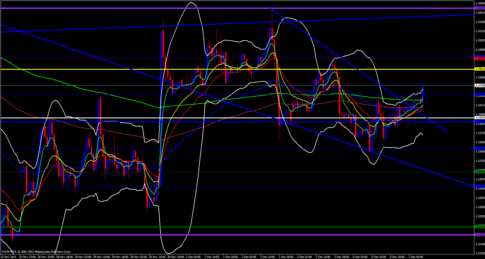Click the FXCM MT4 MetaQuotes copyright text

tap(36, 252)
